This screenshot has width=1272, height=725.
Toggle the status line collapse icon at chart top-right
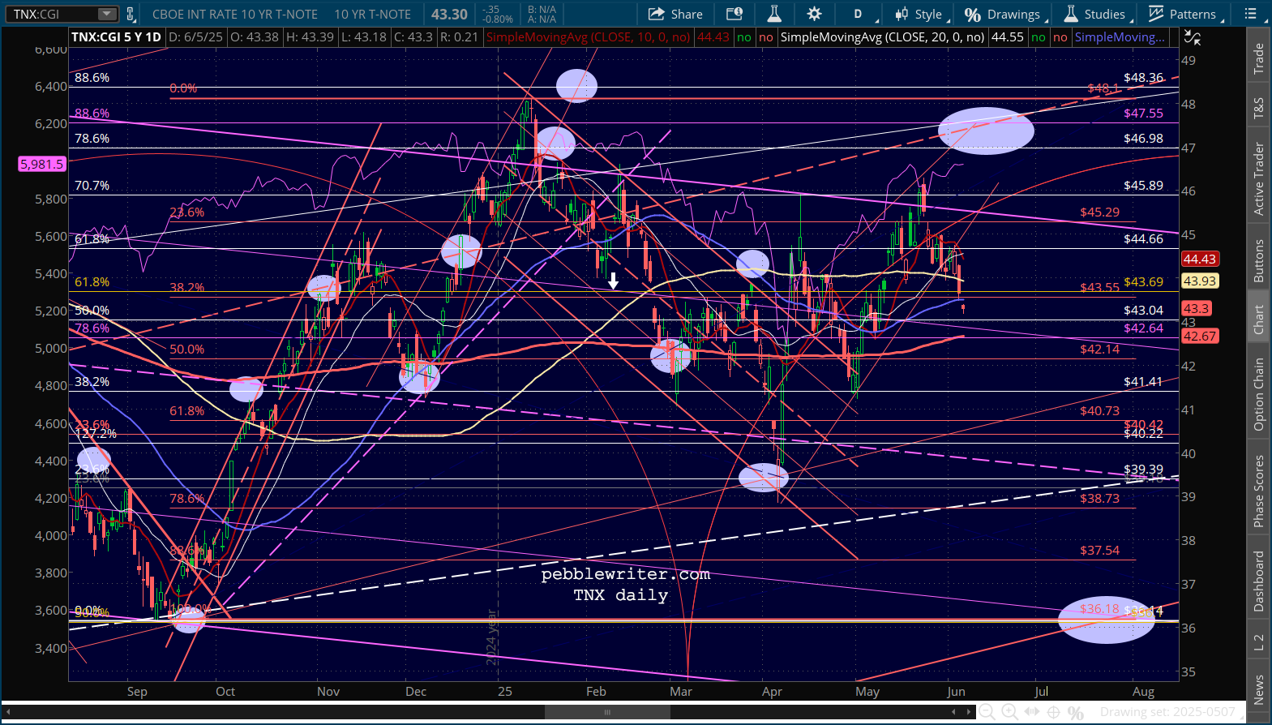tap(1192, 37)
